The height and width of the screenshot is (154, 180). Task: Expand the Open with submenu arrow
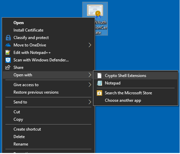(90, 75)
